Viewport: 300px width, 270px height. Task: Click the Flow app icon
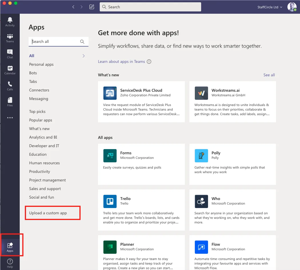(x=201, y=247)
